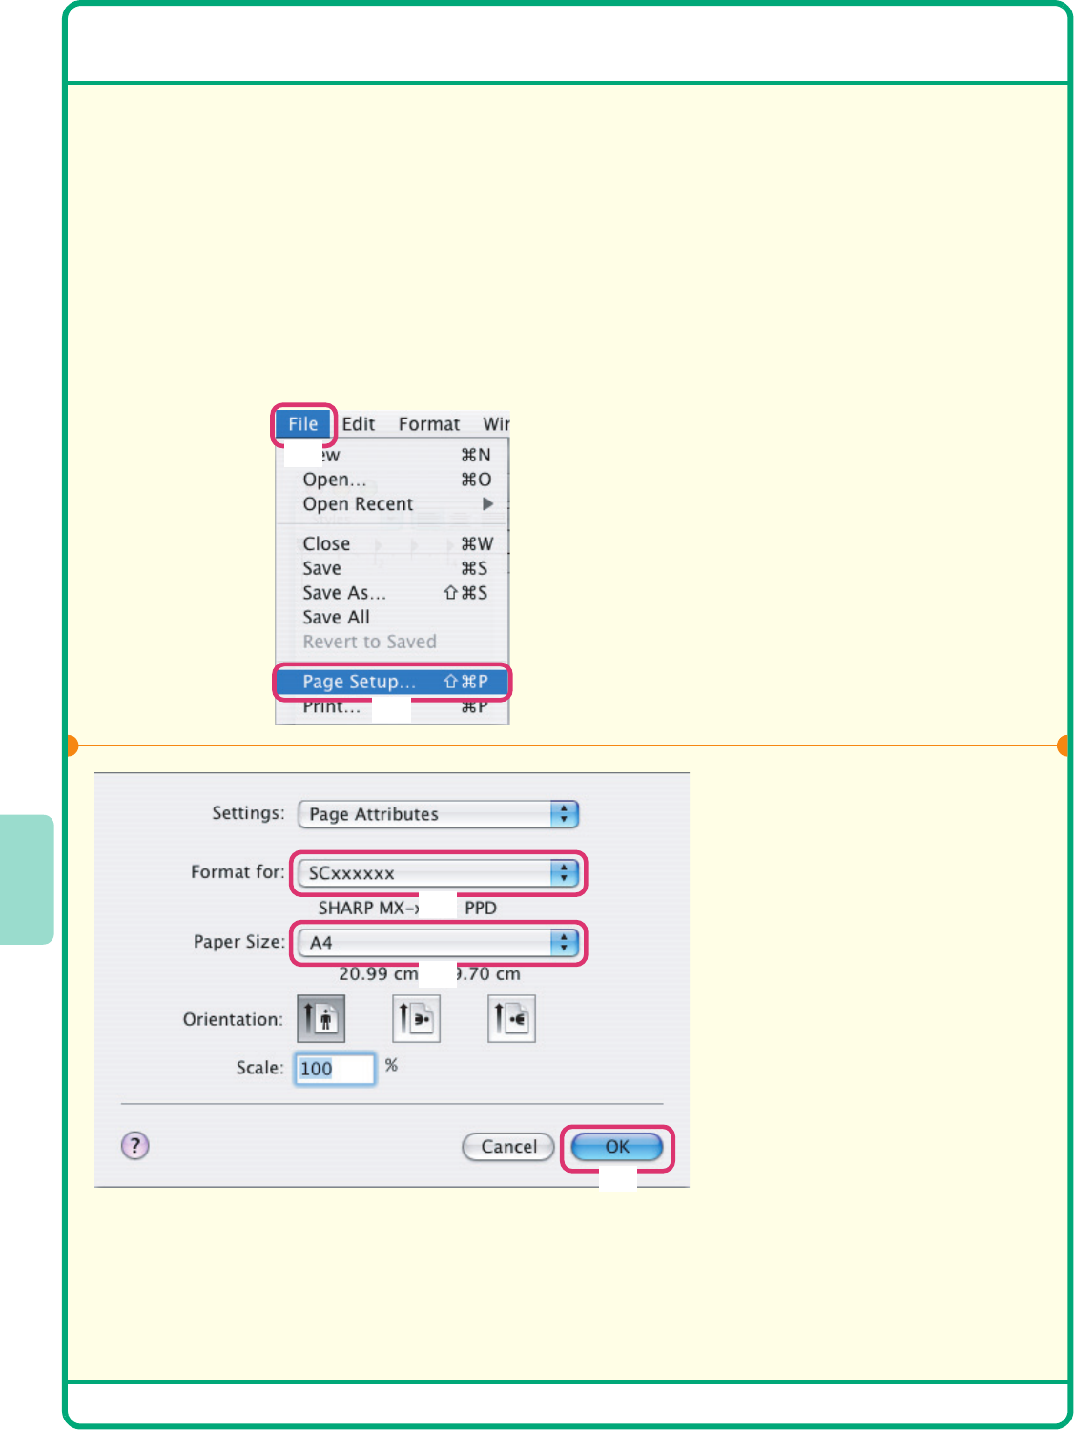Open the Settings Page Attributes dropdown
Viewport: 1074px width, 1430px height.
click(439, 814)
